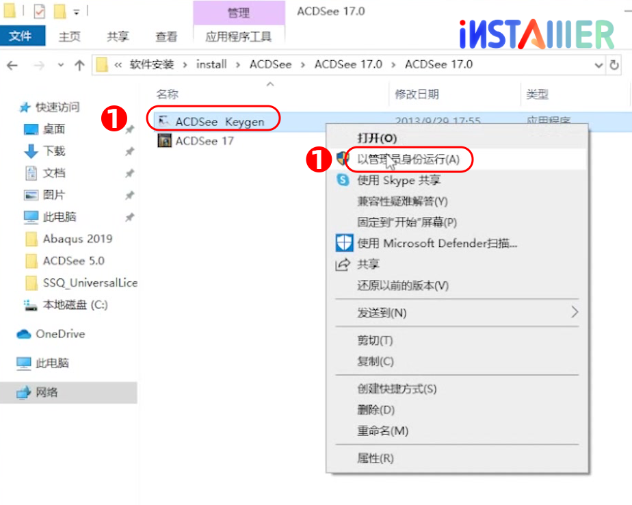Choose 删除(D) from context menu

376,410
